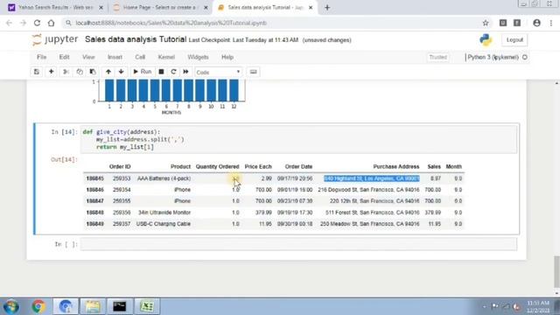The height and width of the screenshot is (315, 560).
Task: Click the 34in Ultrawide Monitor cell
Action: (x=164, y=213)
